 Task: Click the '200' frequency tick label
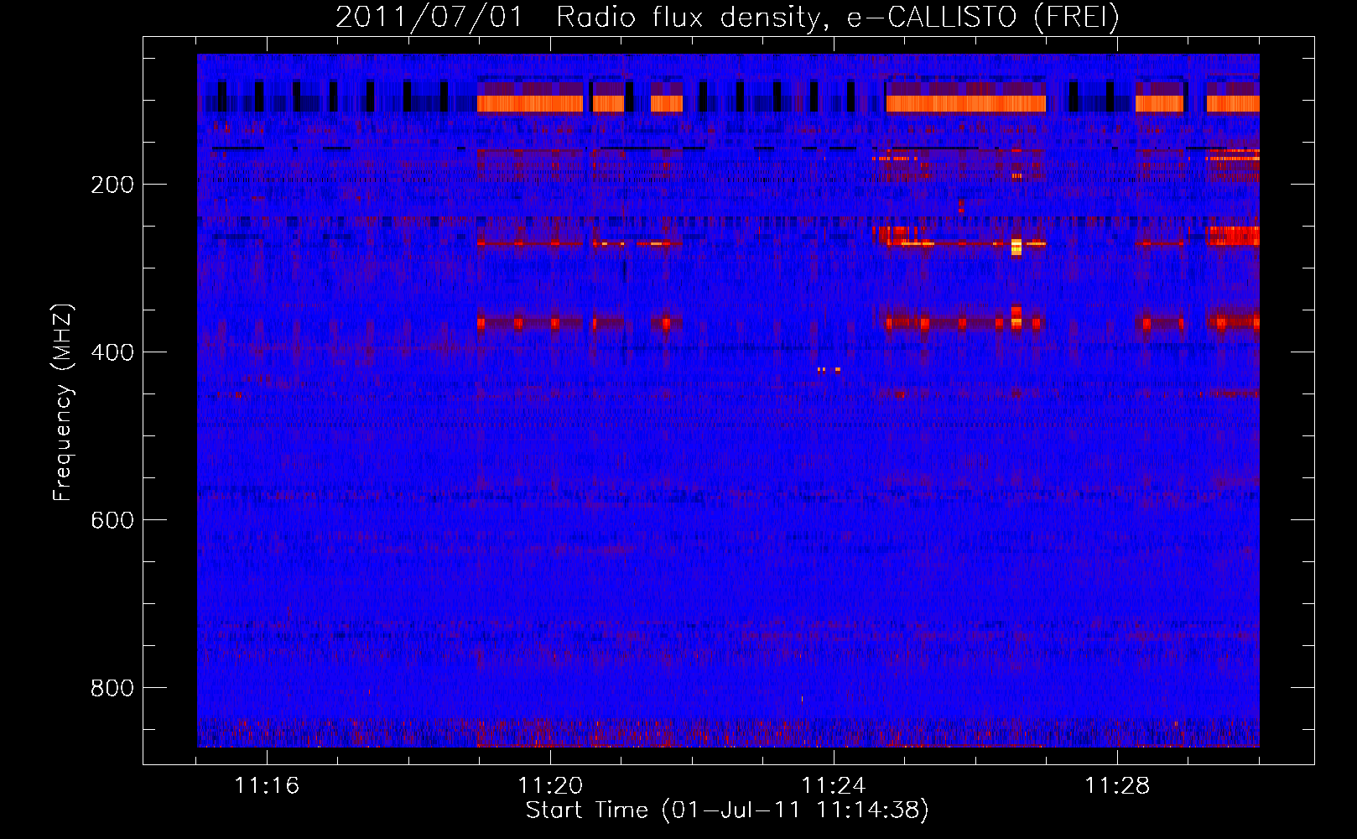pyautogui.click(x=112, y=185)
